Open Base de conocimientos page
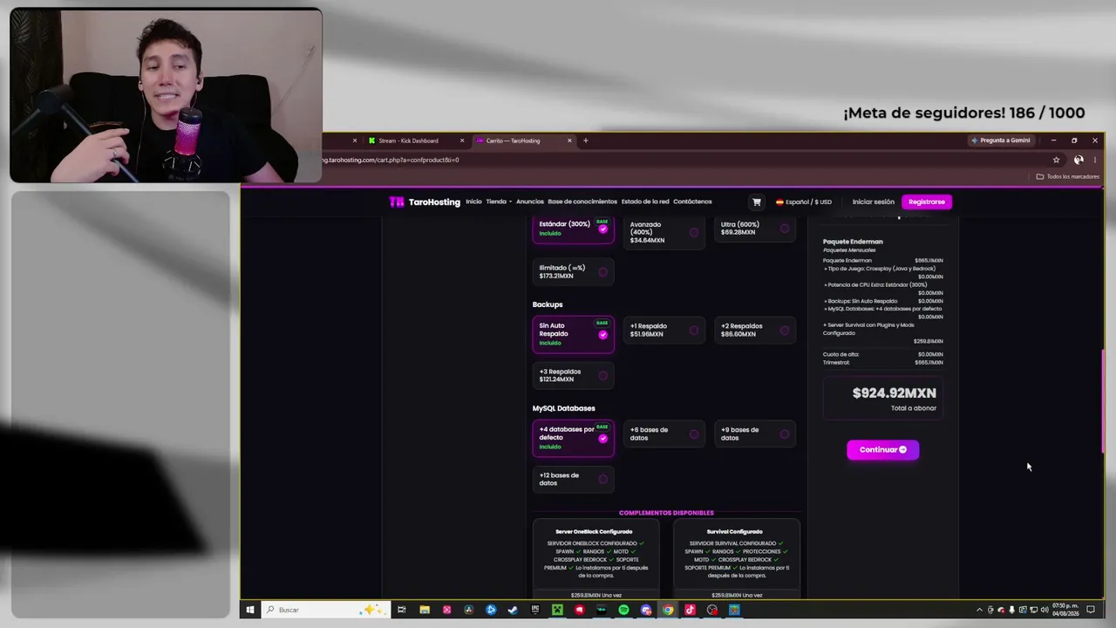The height and width of the screenshot is (628, 1116). point(582,201)
